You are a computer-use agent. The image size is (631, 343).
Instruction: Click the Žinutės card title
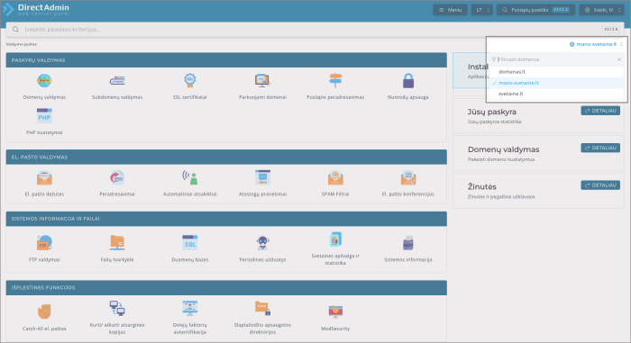tap(481, 187)
